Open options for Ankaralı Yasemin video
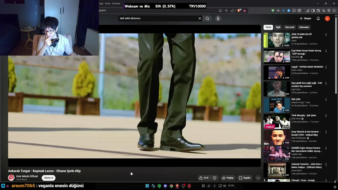Screen dimensions: 338x190 tap(326, 164)
